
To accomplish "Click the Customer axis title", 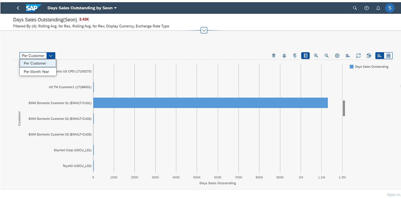I will [19, 118].
